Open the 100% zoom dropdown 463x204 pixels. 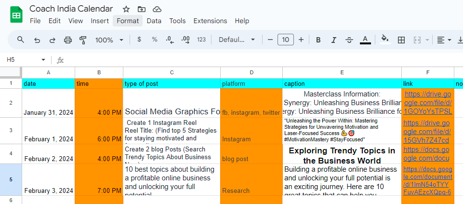109,40
